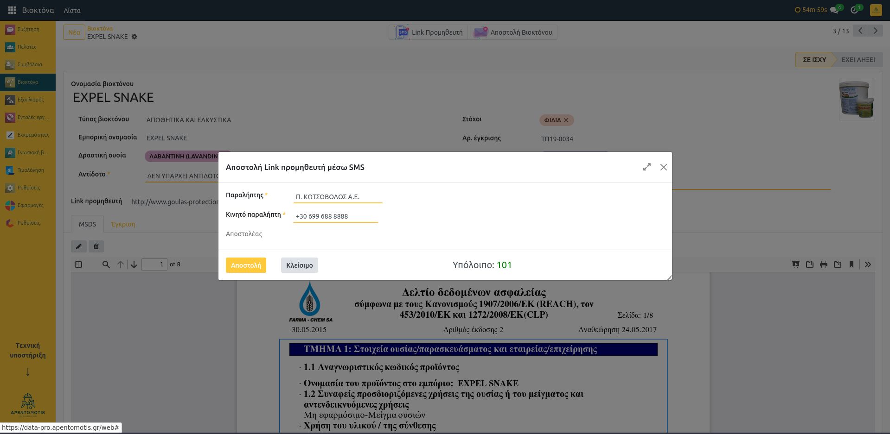Go to the next record arrow

[875, 31]
